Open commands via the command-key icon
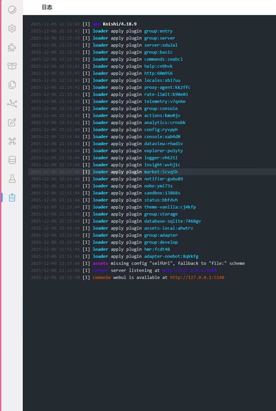The image size is (276, 411). pyautogui.click(x=12, y=141)
